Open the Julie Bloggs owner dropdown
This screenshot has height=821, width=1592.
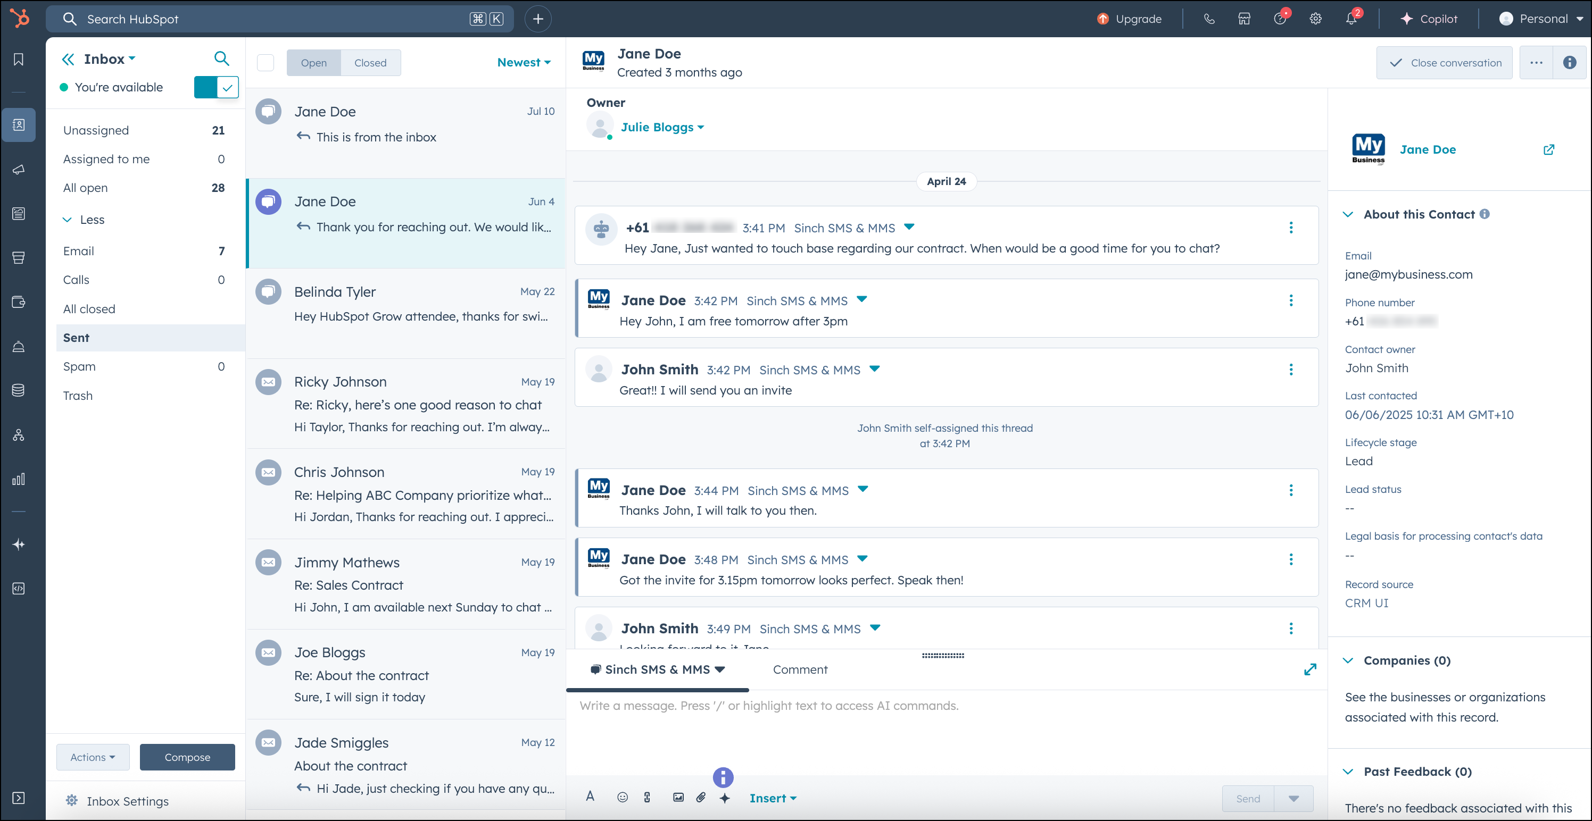[662, 127]
